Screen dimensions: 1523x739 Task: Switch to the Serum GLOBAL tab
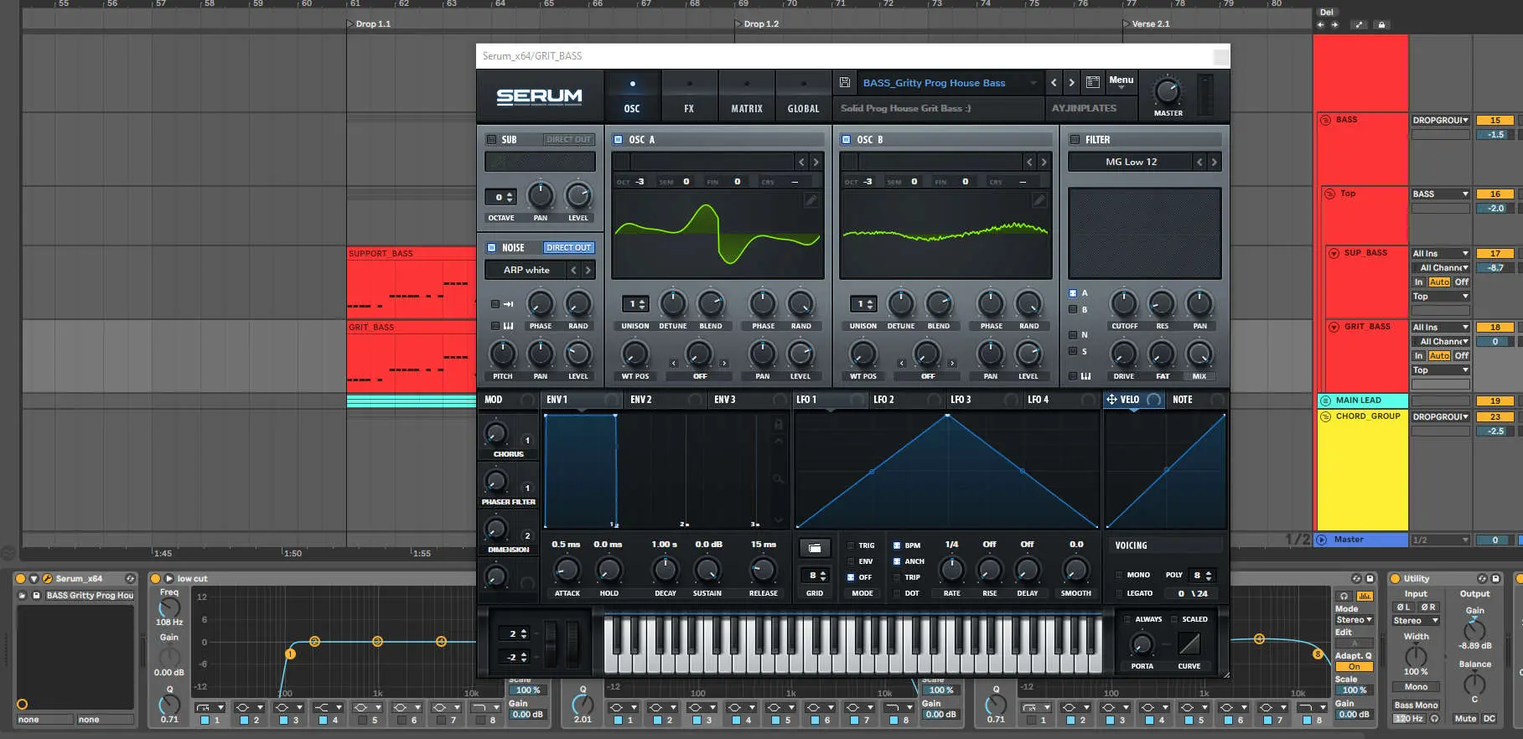pos(803,96)
